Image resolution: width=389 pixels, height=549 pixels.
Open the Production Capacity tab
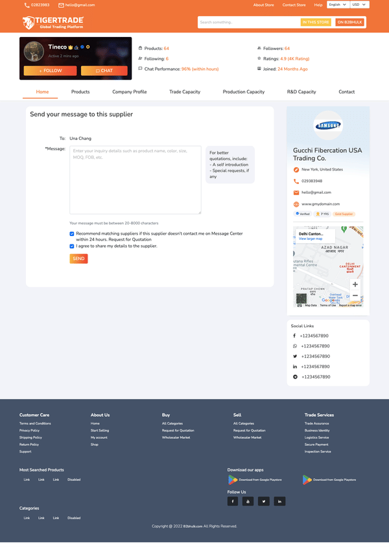244,92
